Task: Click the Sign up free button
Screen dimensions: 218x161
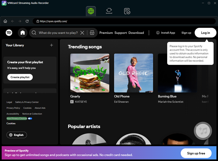Action: coord(196,153)
